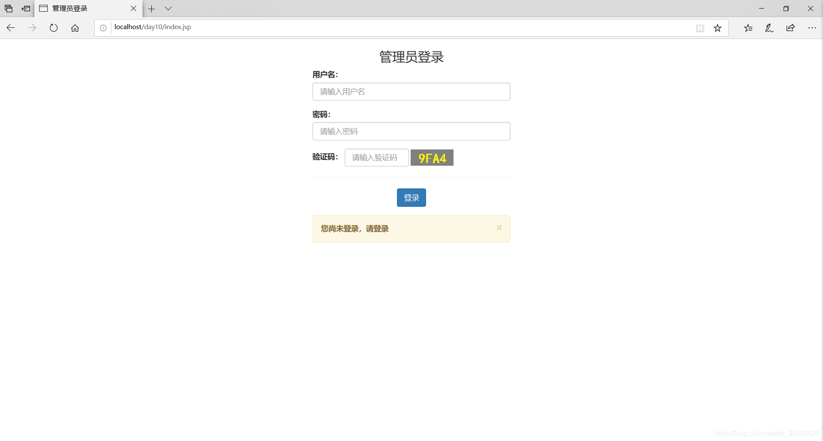This screenshot has height=441, width=823.
Task: Refresh the page with reload icon
Action: (x=54, y=28)
